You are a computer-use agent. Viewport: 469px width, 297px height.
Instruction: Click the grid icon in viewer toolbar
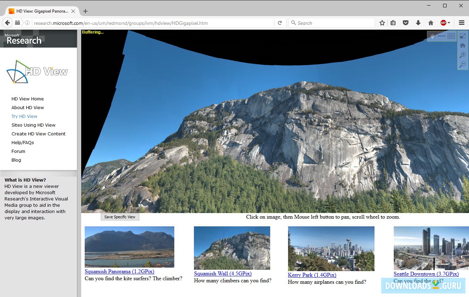point(451,36)
